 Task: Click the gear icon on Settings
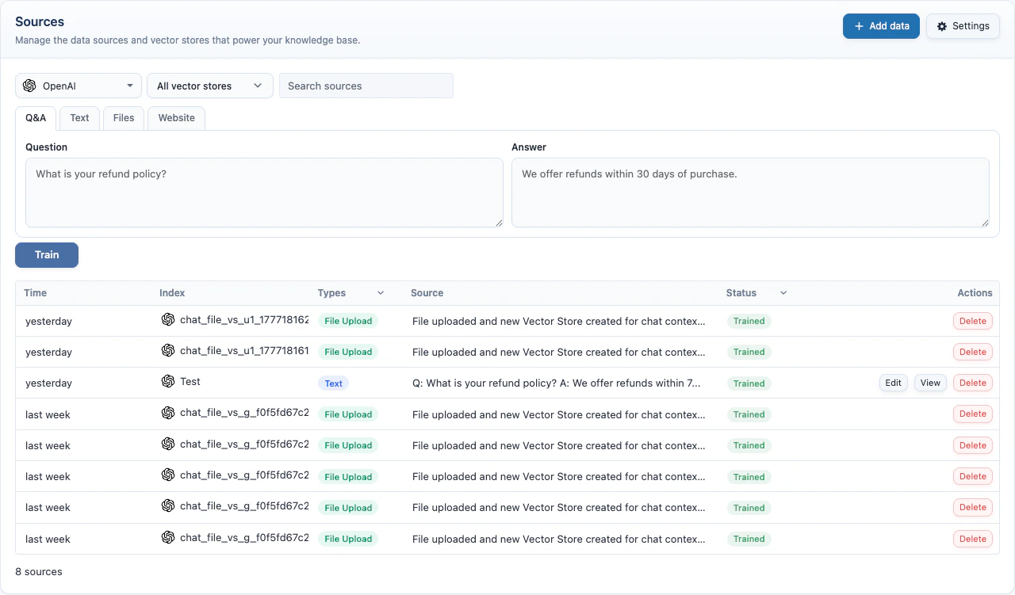tap(940, 25)
